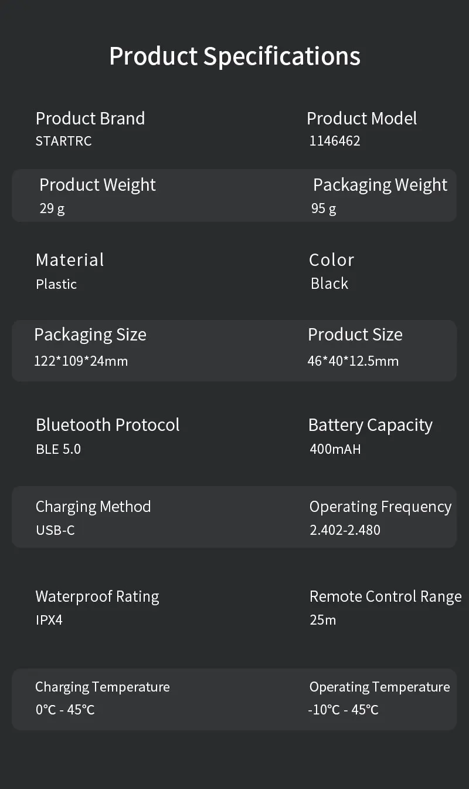Screen dimensions: 469x789
Task: Click the Packaging Size dimensions 122*109*24mm
Action: point(81,361)
